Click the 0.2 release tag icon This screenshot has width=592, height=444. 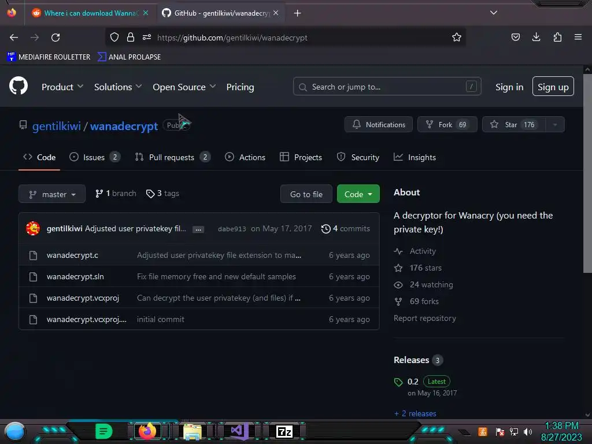[398, 382]
